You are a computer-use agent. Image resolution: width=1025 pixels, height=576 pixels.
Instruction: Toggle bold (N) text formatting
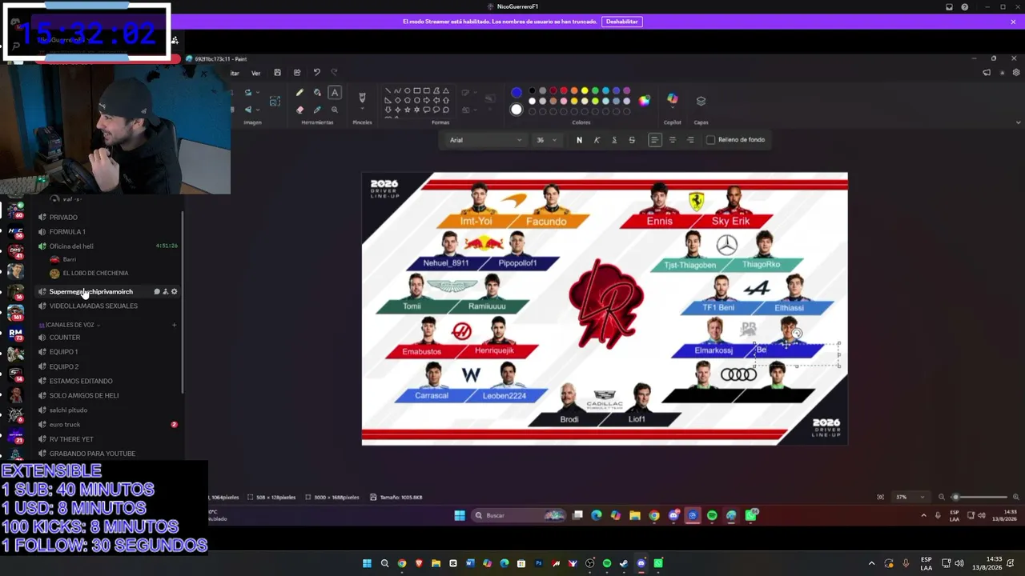coord(579,140)
